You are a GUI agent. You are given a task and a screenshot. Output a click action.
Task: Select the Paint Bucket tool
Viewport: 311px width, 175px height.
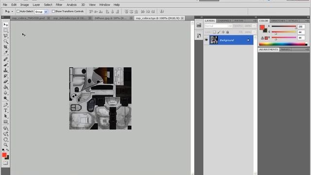5,87
